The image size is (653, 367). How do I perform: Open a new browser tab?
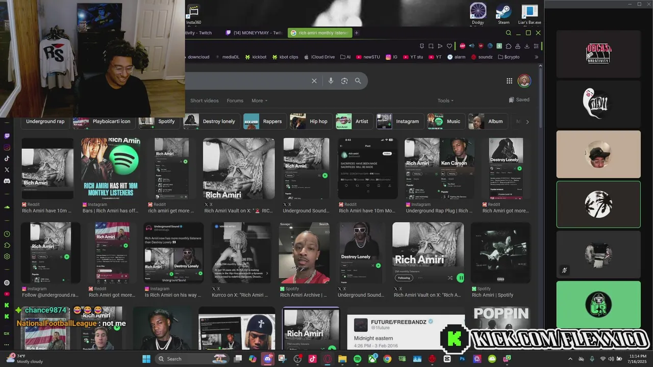(357, 33)
